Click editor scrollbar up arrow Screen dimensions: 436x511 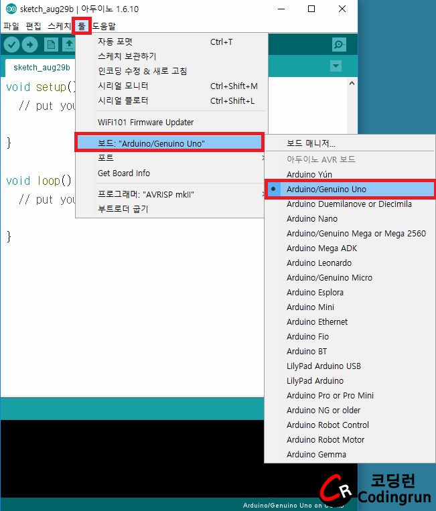pyautogui.click(x=352, y=84)
